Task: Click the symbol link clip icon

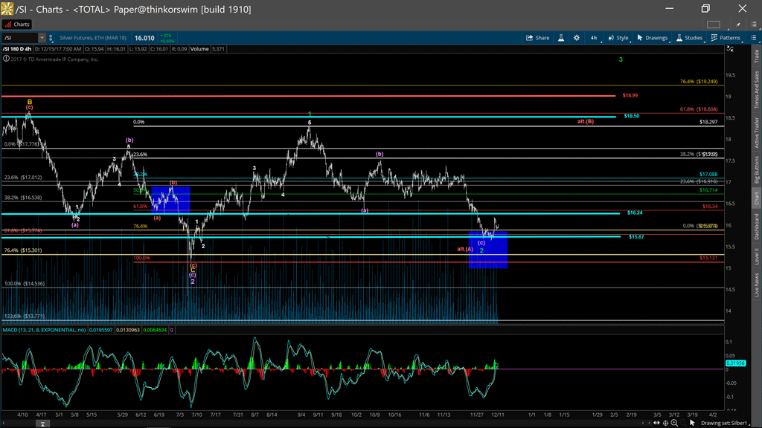Action: tap(52, 38)
